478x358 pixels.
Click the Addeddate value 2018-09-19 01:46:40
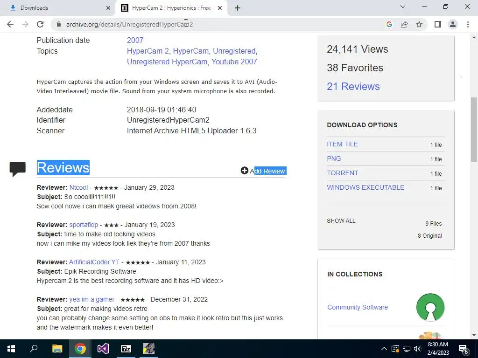pos(161,110)
